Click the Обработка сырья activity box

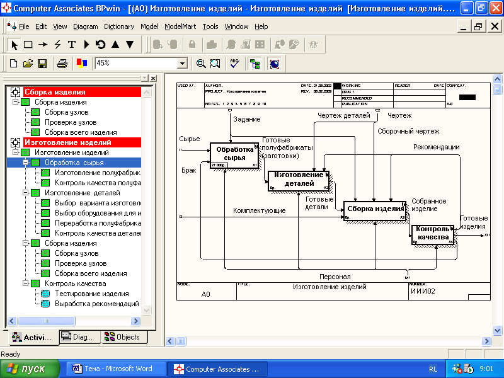(234, 156)
